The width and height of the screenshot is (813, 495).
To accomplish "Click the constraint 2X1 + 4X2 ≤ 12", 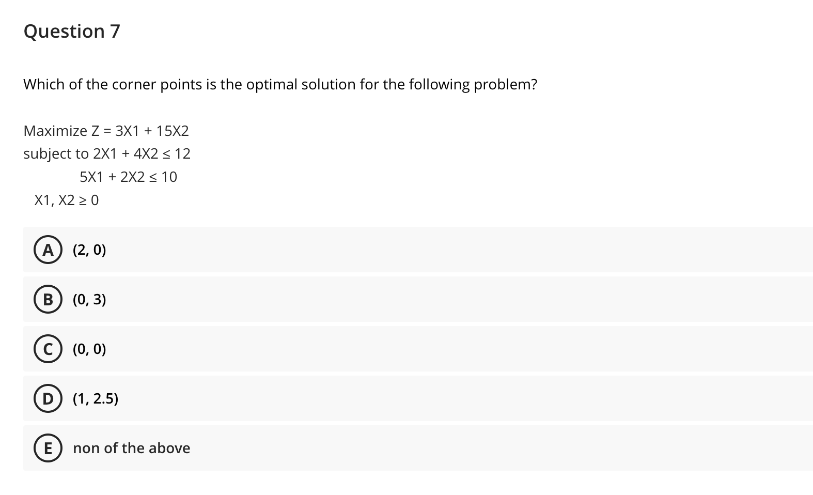I will click(x=106, y=153).
